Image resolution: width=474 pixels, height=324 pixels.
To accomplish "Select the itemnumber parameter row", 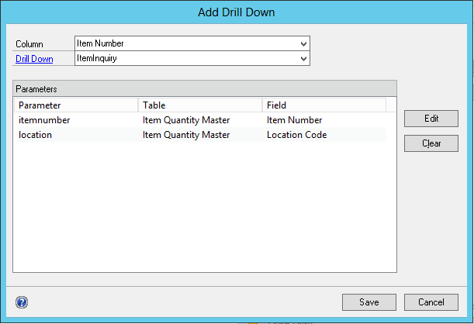I will [x=200, y=120].
